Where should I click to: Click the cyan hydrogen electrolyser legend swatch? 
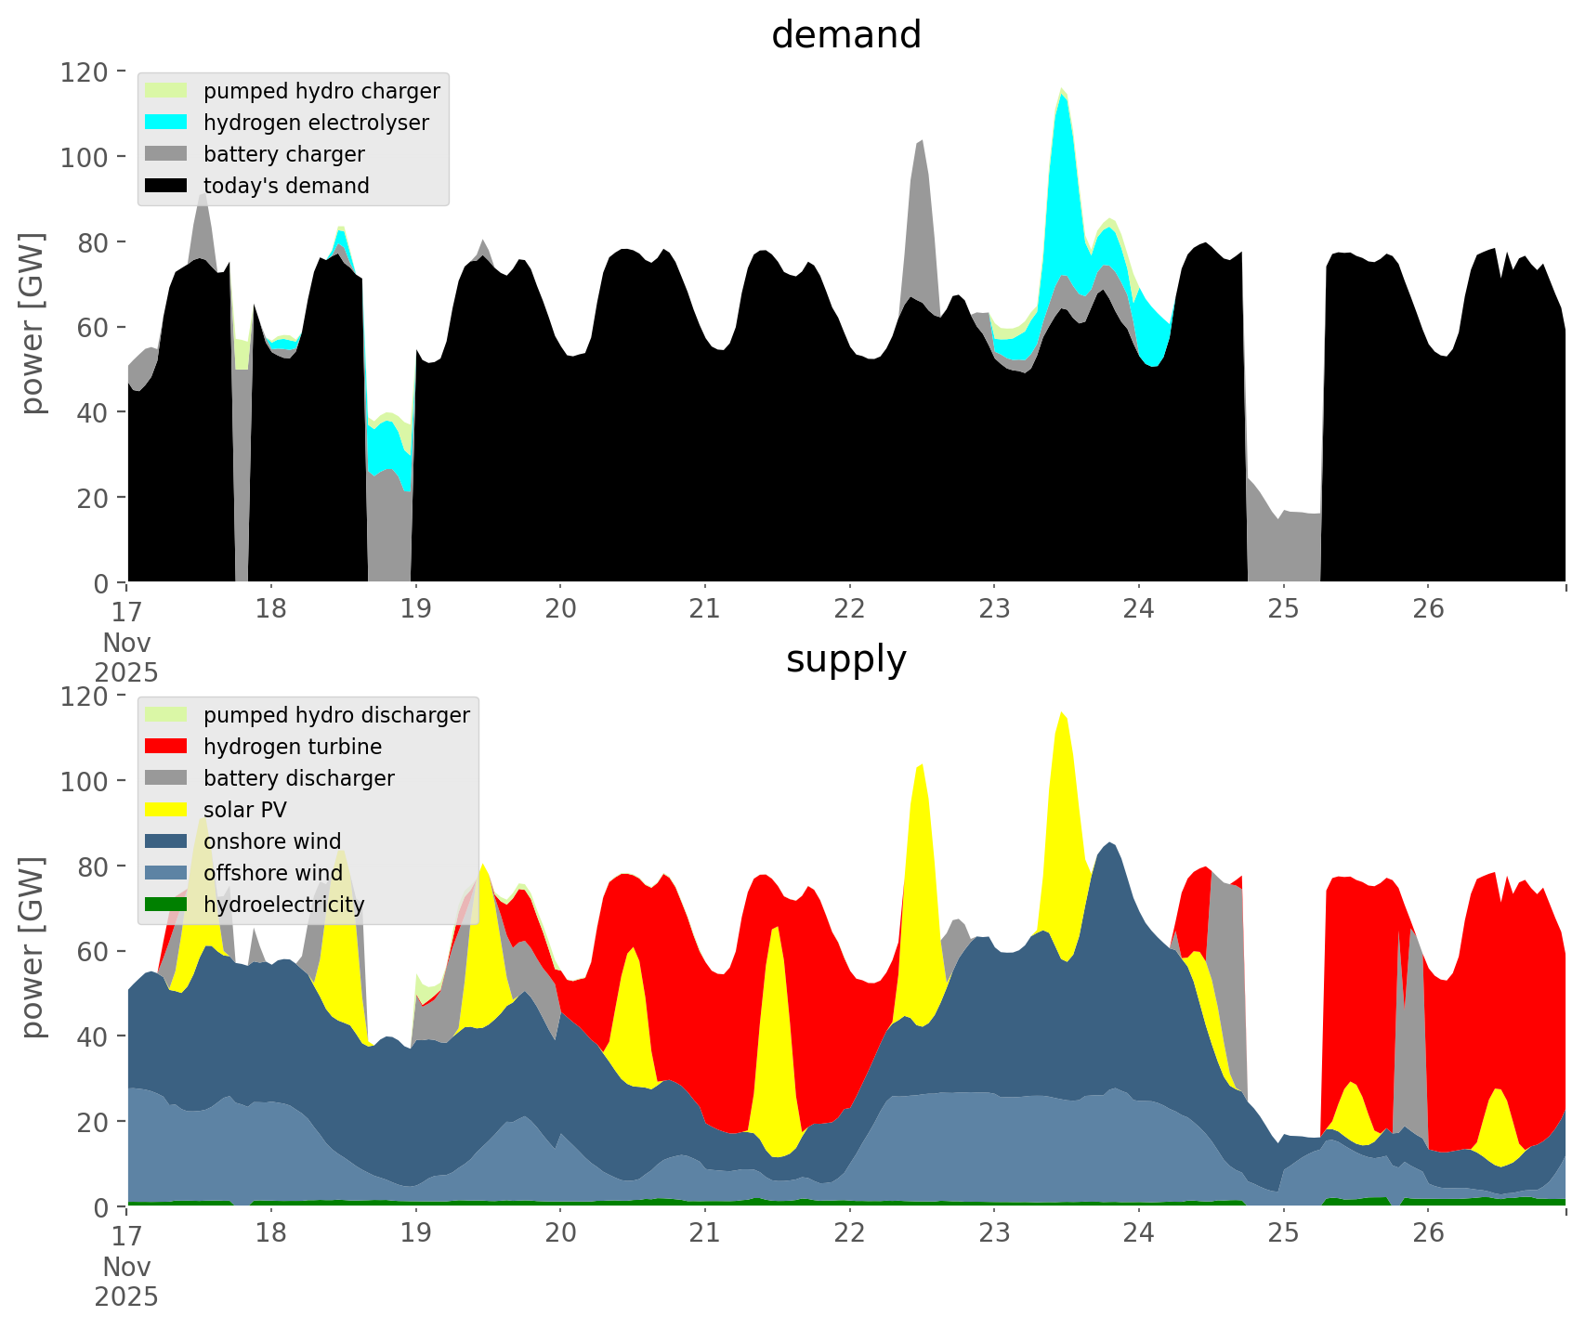point(166,123)
